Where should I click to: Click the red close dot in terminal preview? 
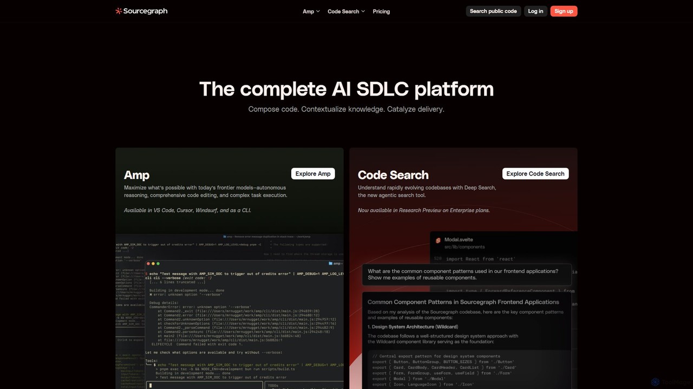pos(149,263)
